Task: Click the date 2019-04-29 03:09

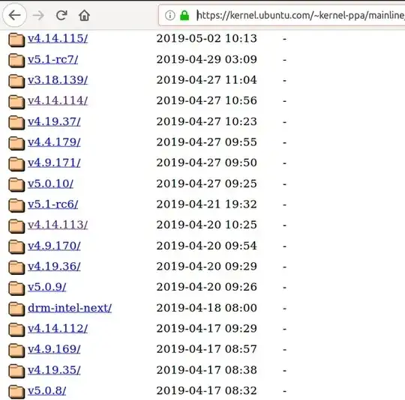Action: (207, 60)
